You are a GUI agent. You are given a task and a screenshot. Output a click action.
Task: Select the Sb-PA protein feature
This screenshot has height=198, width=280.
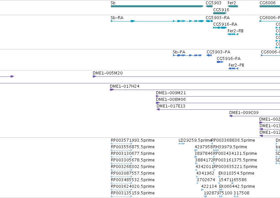coord(187,55)
